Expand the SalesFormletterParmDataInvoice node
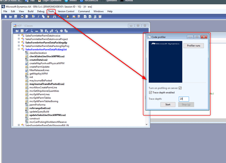 click(19, 36)
